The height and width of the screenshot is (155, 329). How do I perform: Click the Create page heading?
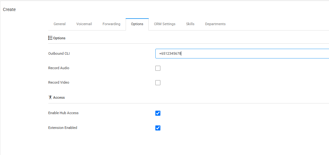(x=9, y=10)
